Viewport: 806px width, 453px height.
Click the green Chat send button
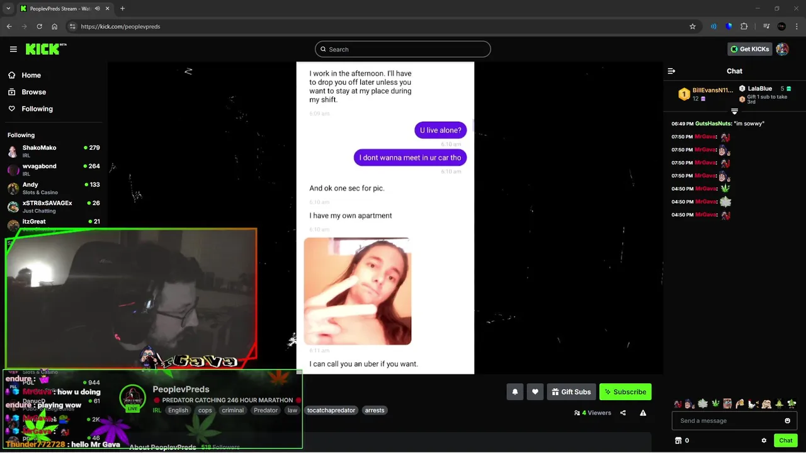pyautogui.click(x=785, y=440)
